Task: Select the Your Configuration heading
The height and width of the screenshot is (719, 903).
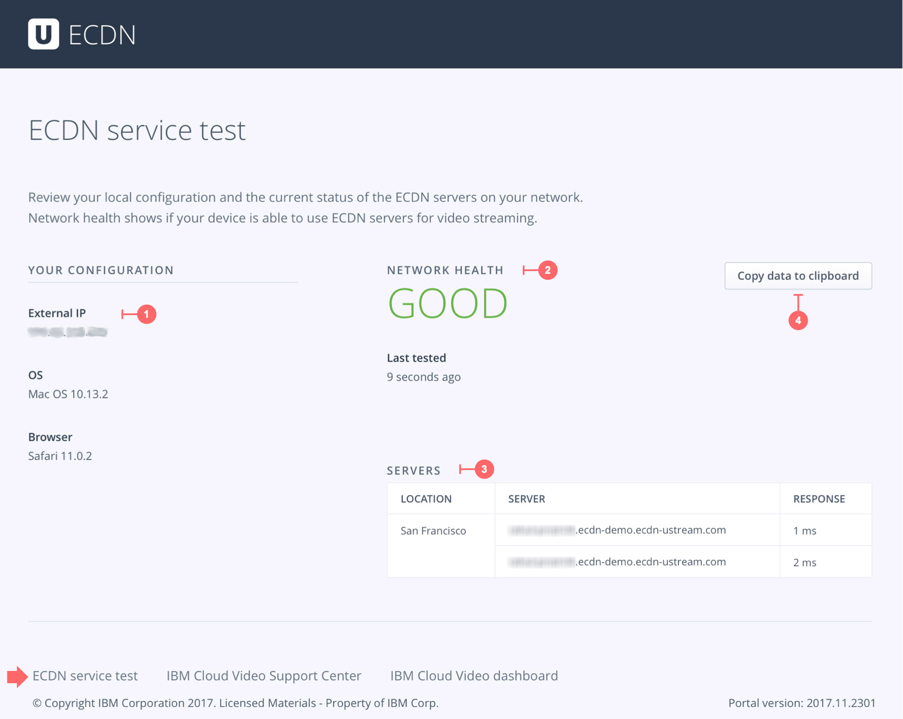Action: pos(101,270)
